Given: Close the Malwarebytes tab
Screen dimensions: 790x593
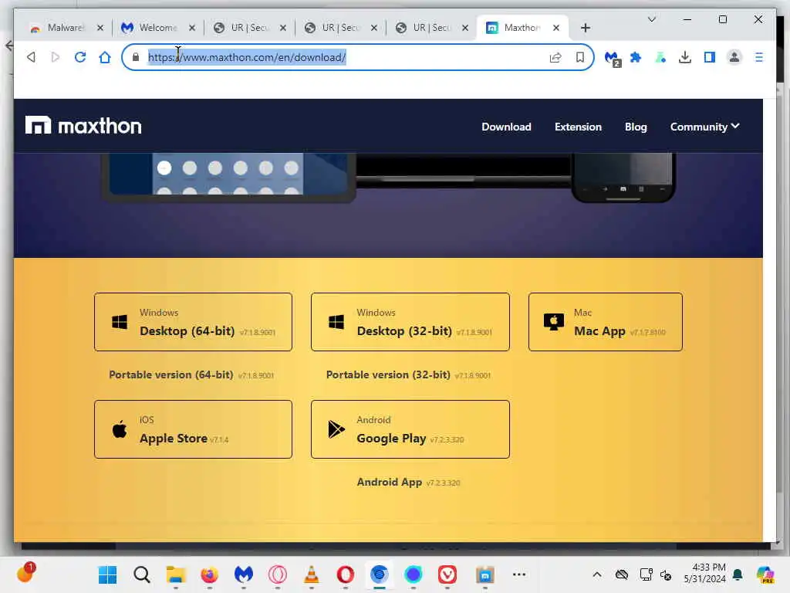Looking at the screenshot, I should pyautogui.click(x=100, y=28).
